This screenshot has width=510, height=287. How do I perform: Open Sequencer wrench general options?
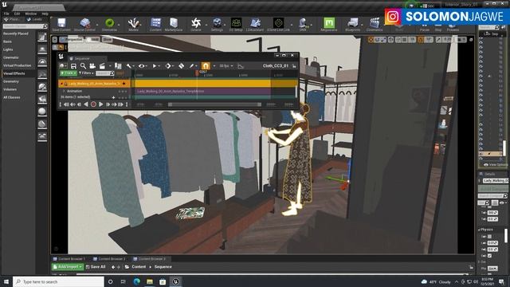click(x=129, y=66)
